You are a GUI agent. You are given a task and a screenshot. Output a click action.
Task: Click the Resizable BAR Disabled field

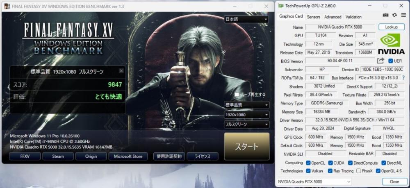(x=389, y=154)
